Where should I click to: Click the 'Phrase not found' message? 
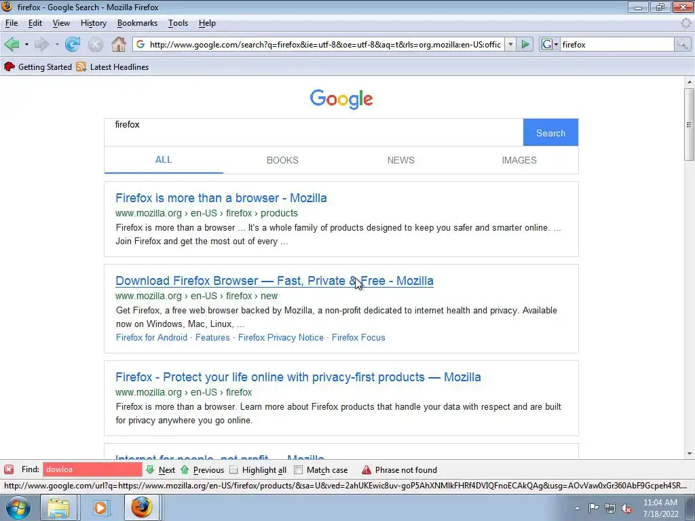pyautogui.click(x=406, y=470)
